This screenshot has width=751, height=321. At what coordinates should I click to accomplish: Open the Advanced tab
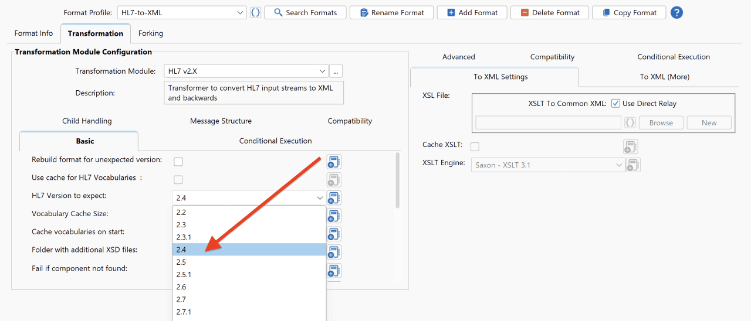459,57
